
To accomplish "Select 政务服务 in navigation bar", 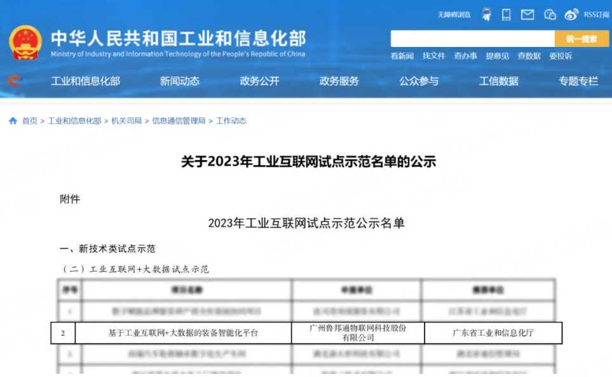I will (x=339, y=81).
